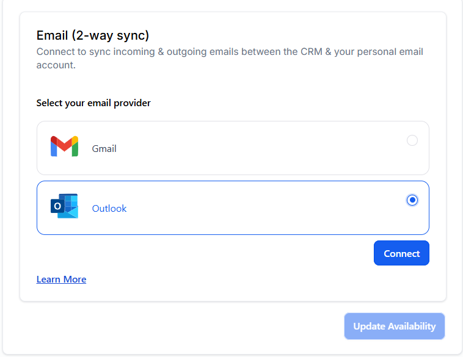
Task: Click the selected Outlook radio button
Action: (412, 200)
